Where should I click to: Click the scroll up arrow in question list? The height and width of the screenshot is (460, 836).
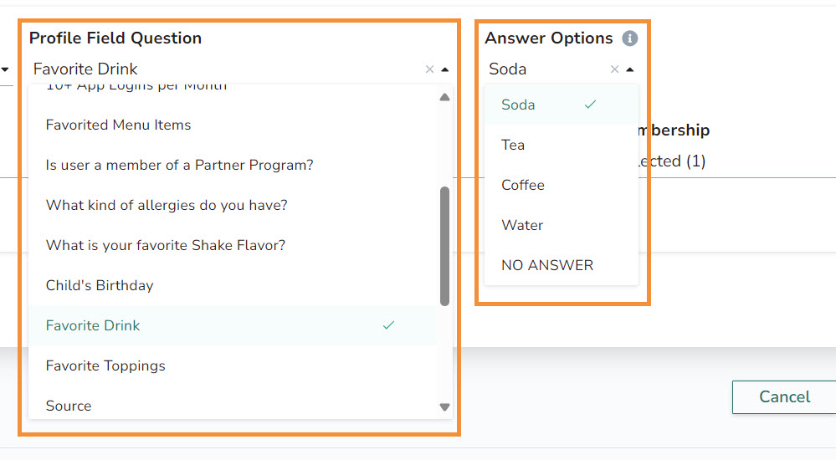(x=444, y=97)
